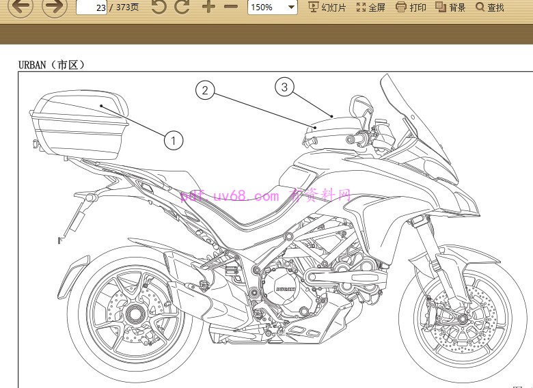Enter fullscreen mode (全屏)
This screenshot has width=533, height=388.
pyautogui.click(x=371, y=8)
